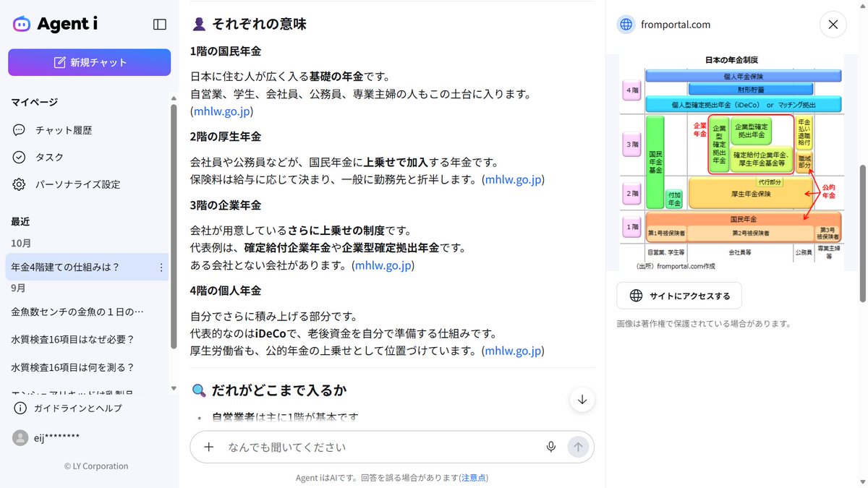Click the globe icon in サイトにアクセスする button
Viewport: 868px width, 488px height.
coord(637,296)
